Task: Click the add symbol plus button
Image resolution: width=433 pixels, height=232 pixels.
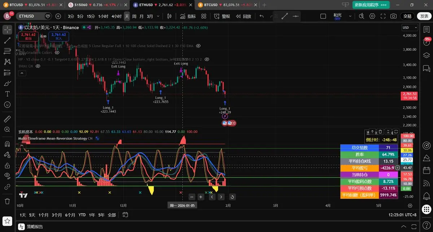Action: [58, 16]
